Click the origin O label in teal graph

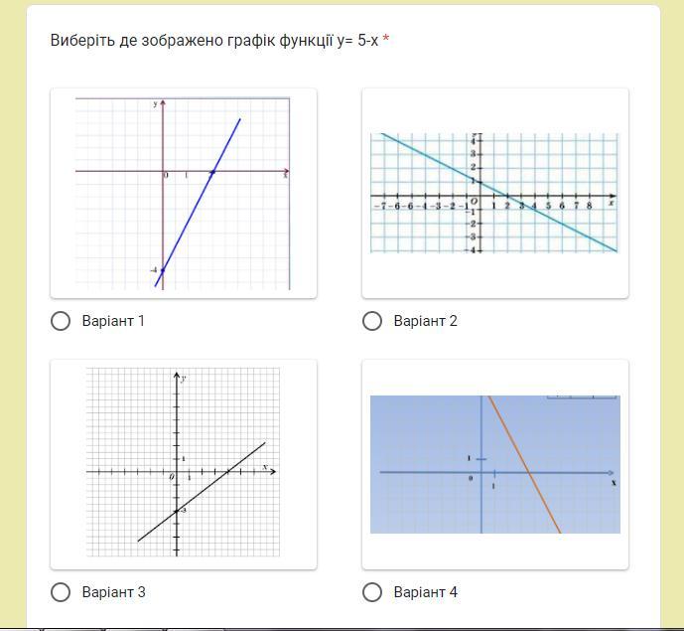475,201
